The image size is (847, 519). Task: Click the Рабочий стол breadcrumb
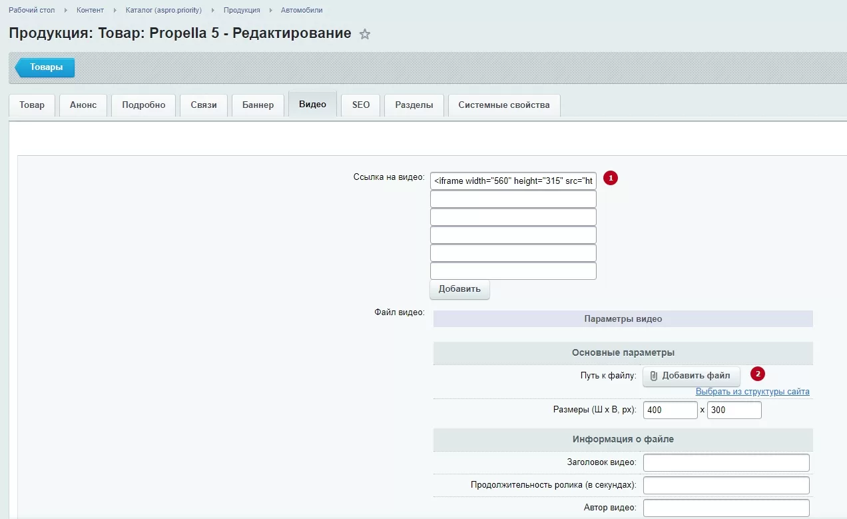[x=32, y=10]
